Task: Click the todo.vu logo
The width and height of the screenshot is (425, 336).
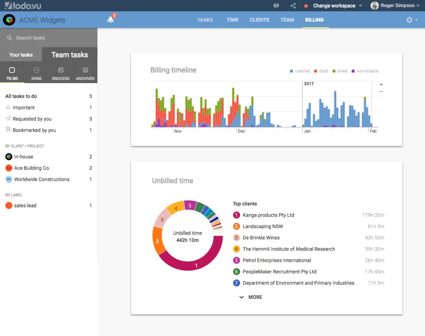Action: (x=23, y=5)
